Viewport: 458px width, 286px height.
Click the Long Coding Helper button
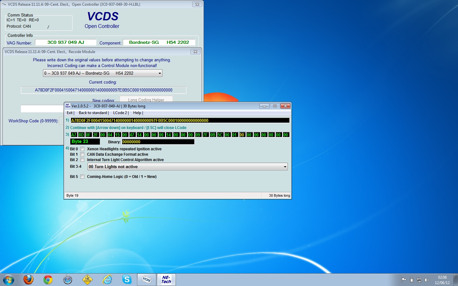pyautogui.click(x=146, y=99)
